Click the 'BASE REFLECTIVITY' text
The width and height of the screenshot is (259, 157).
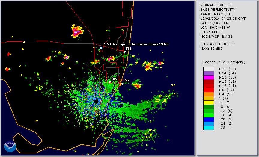tap(218, 10)
